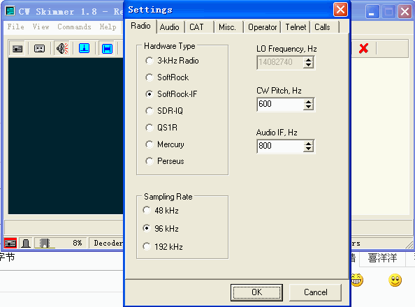This screenshot has height=307, width=415.
Task: Decrease CW Pitch with down arrow
Action: tap(308, 107)
